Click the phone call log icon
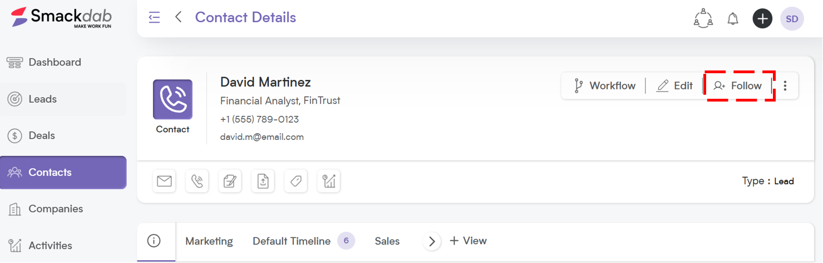The width and height of the screenshot is (823, 263). [x=197, y=181]
